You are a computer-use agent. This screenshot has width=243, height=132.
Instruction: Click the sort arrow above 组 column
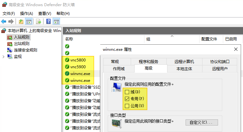(172, 36)
